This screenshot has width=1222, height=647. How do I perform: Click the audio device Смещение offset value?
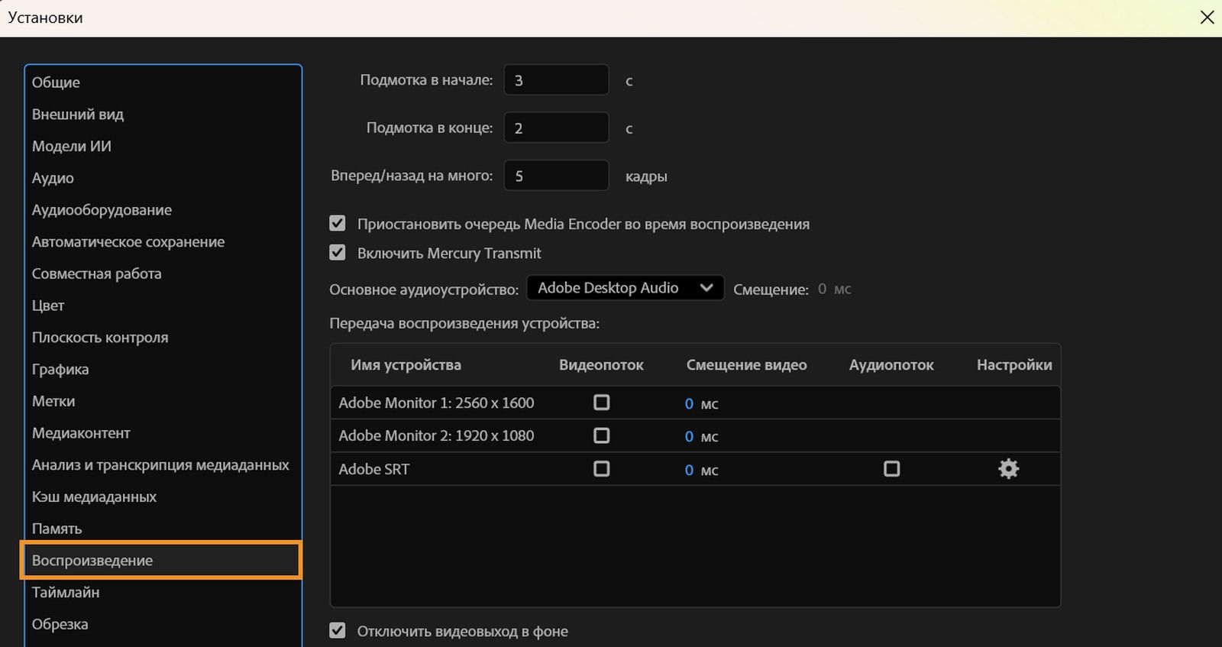[x=822, y=289]
